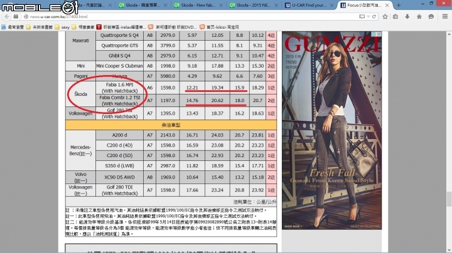Open the 掃客賣家 bookmarks folder

click(83, 27)
